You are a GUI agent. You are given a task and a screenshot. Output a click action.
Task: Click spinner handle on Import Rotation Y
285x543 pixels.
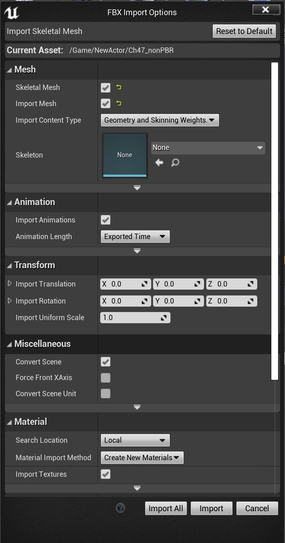tap(198, 301)
